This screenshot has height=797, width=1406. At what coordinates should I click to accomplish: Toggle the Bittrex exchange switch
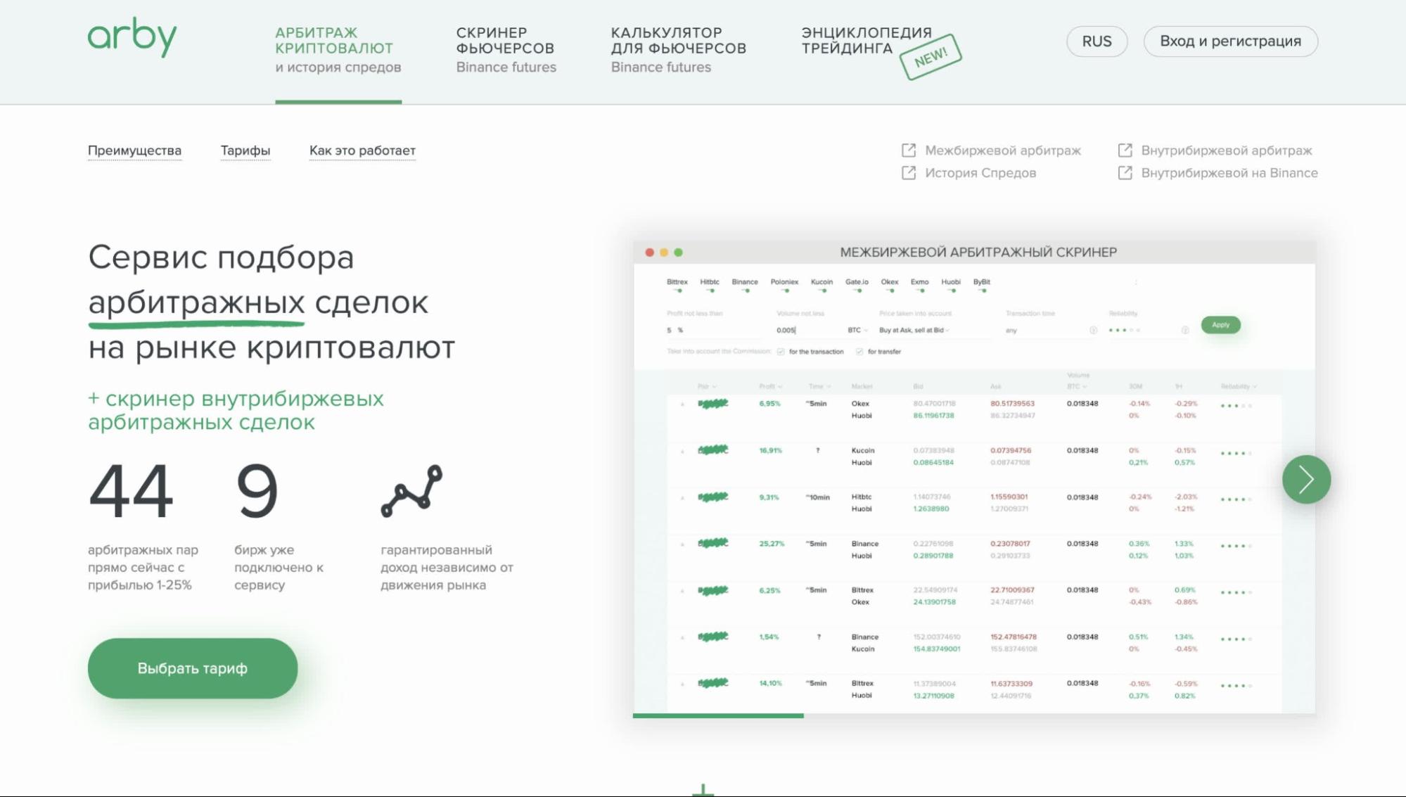coord(677,290)
